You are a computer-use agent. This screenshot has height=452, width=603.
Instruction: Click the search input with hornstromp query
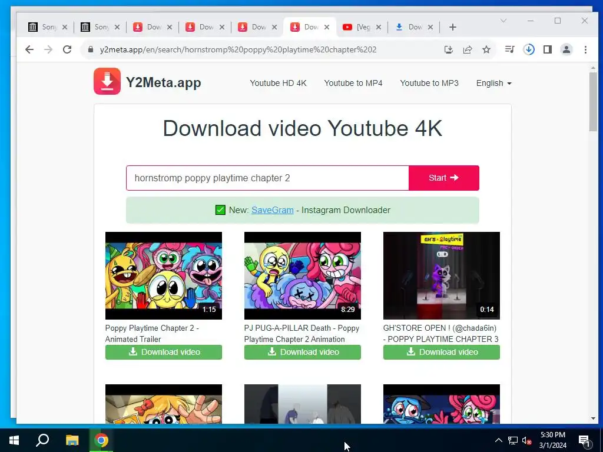(267, 178)
